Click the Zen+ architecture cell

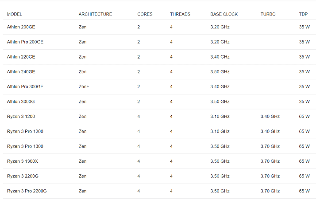pyautogui.click(x=84, y=86)
